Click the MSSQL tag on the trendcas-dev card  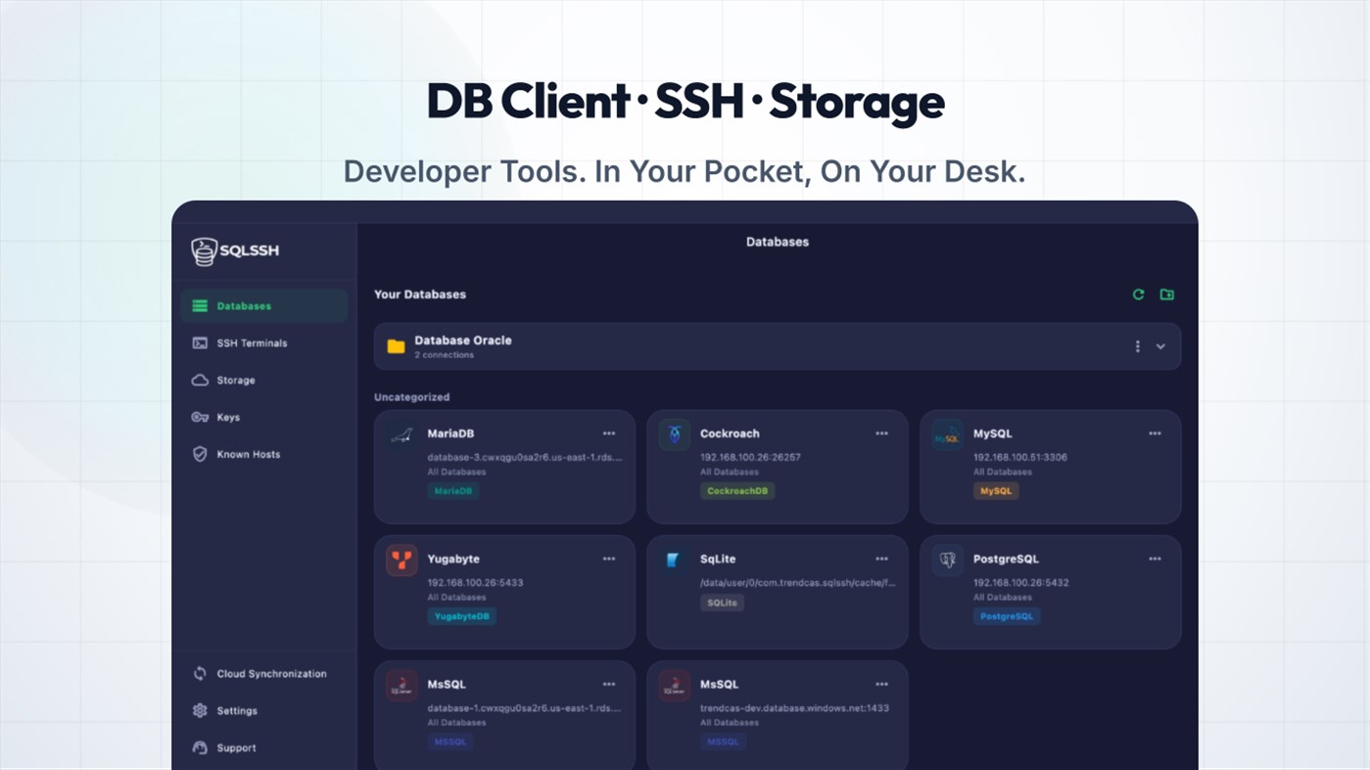coord(724,742)
